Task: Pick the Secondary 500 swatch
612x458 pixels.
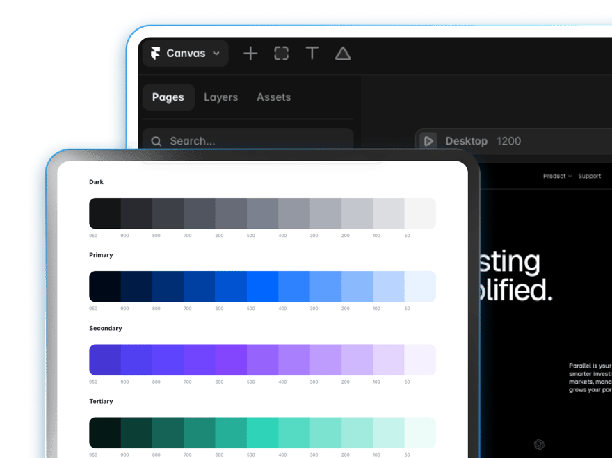Action: pos(263,360)
